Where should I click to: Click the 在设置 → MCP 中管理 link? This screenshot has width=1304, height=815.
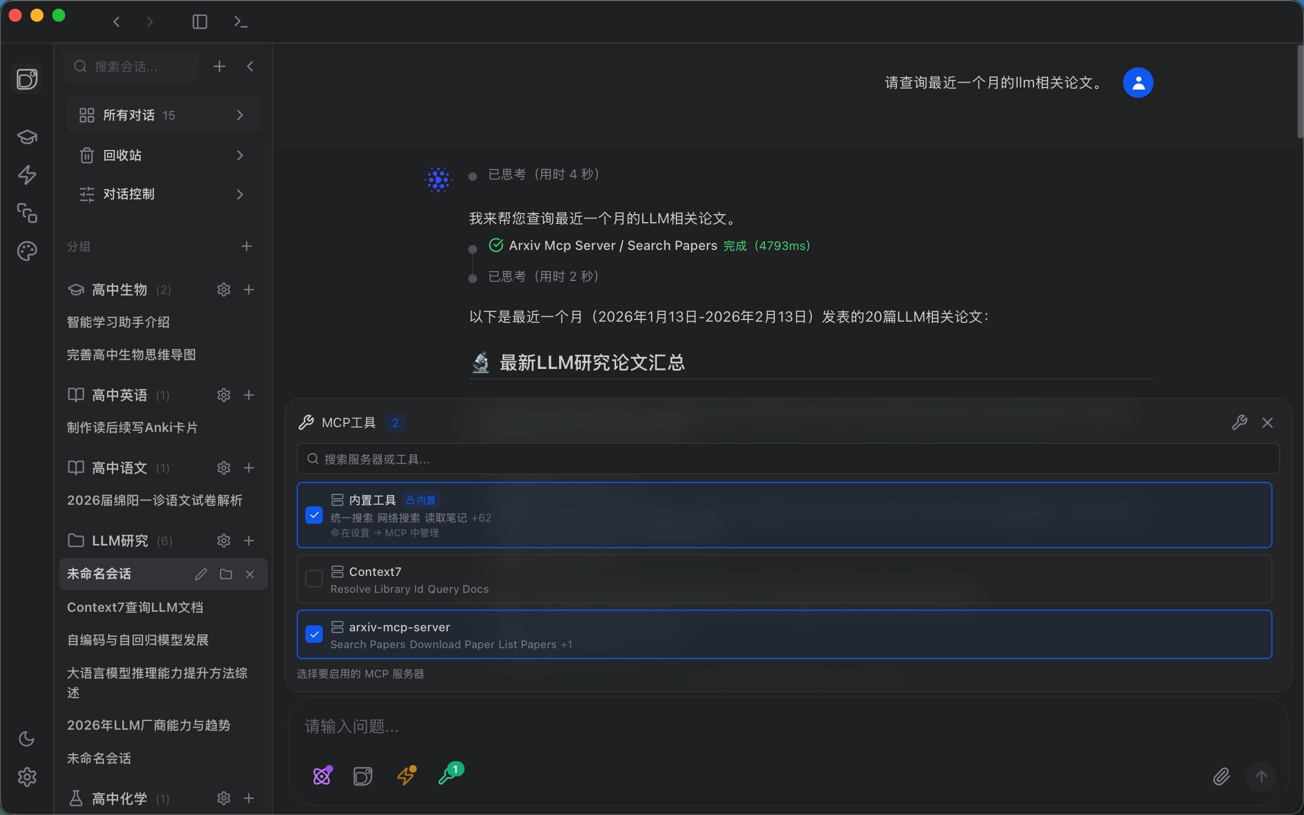click(385, 533)
